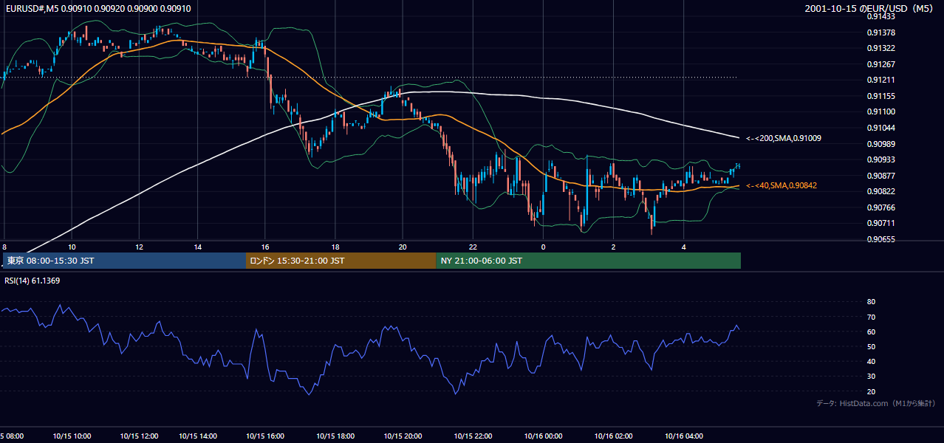The width and height of the screenshot is (944, 443).
Task: Click hour label 0 under price chart
Action: (543, 247)
